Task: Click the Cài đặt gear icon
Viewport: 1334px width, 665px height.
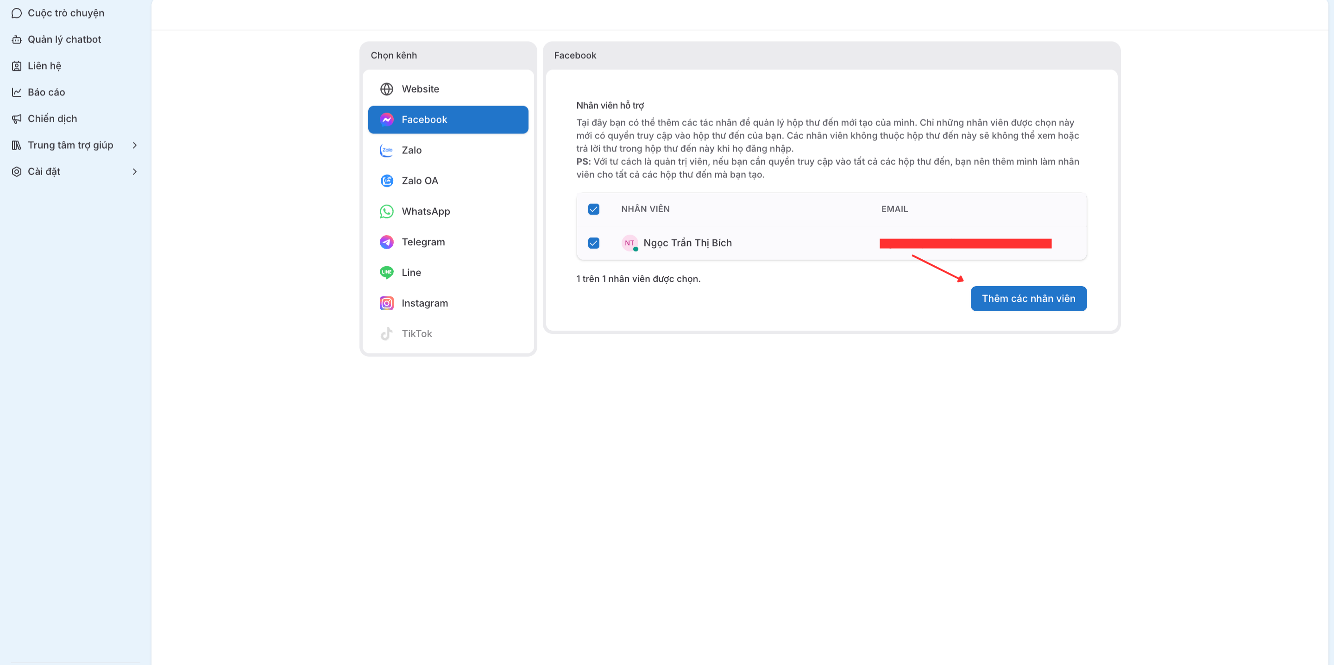Action: (17, 171)
